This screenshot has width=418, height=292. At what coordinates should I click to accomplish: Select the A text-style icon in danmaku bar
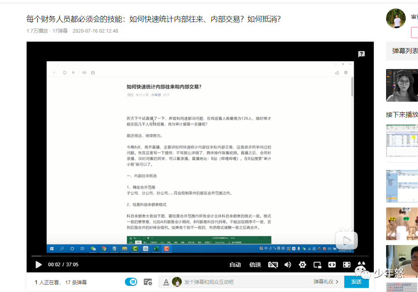pyautogui.click(x=166, y=281)
